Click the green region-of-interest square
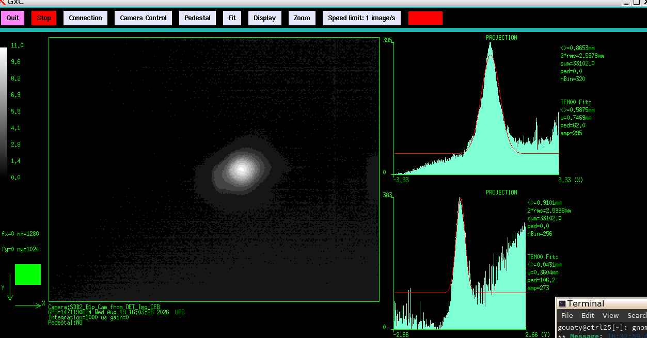This screenshot has height=338, width=647. 28,274
